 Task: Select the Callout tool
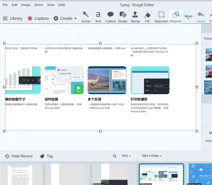pyautogui.click(x=110, y=17)
